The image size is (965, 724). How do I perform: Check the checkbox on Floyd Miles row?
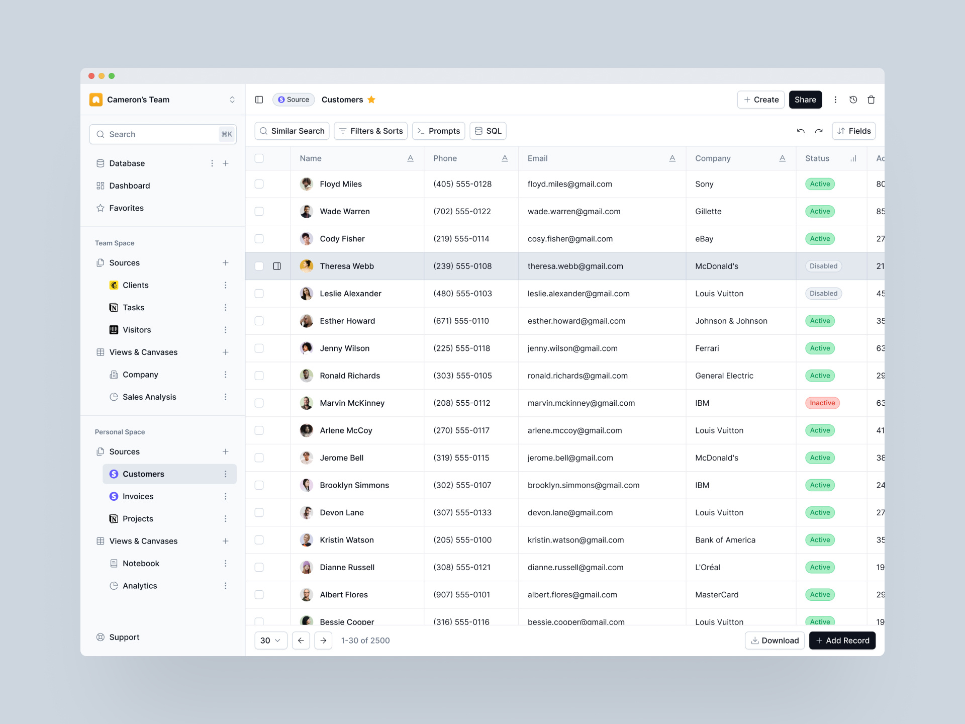pos(259,184)
